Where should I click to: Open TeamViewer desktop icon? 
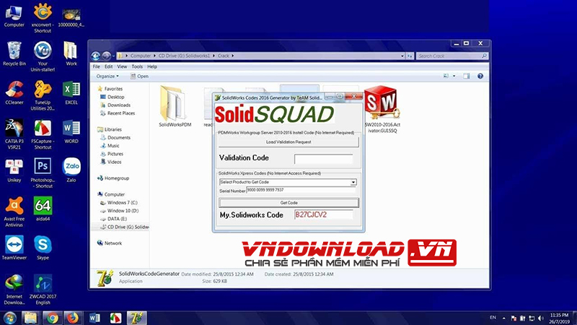pos(14,248)
